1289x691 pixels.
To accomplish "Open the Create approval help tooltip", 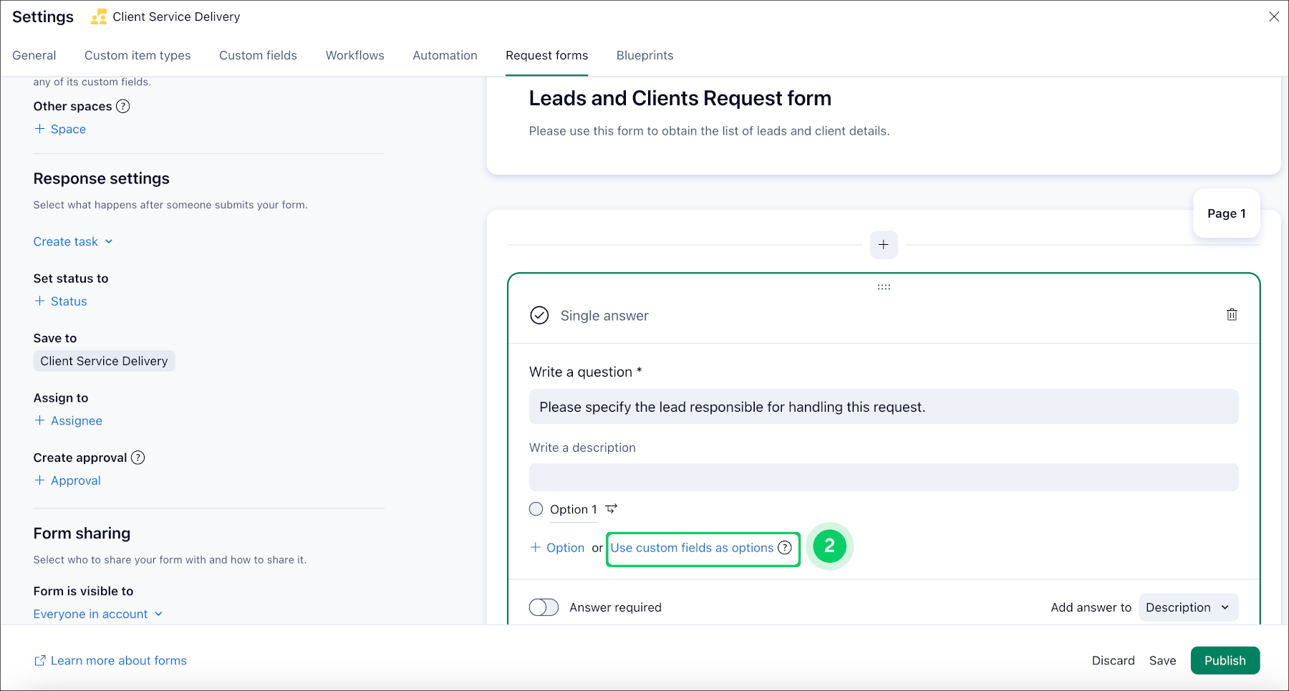I will (137, 458).
